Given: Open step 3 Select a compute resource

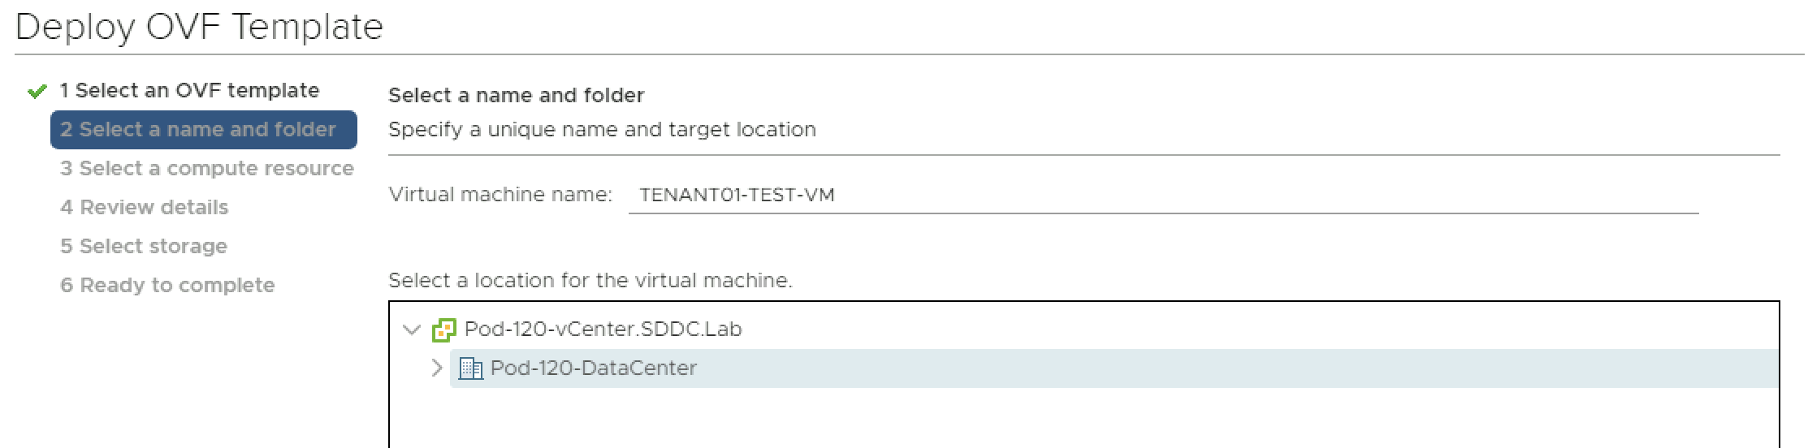Looking at the screenshot, I should click(x=206, y=169).
